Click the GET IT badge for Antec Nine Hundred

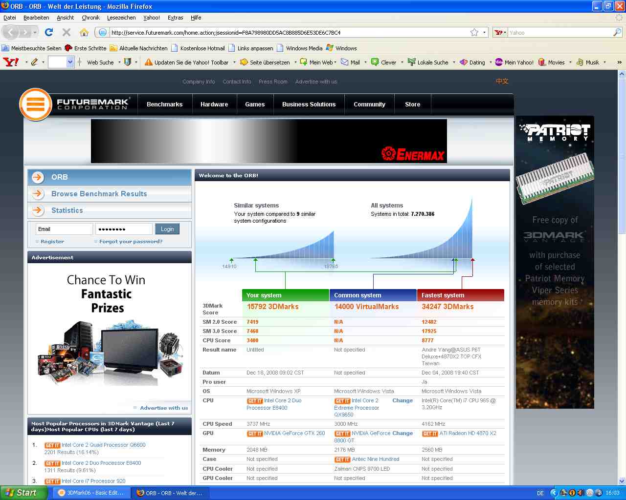[342, 459]
